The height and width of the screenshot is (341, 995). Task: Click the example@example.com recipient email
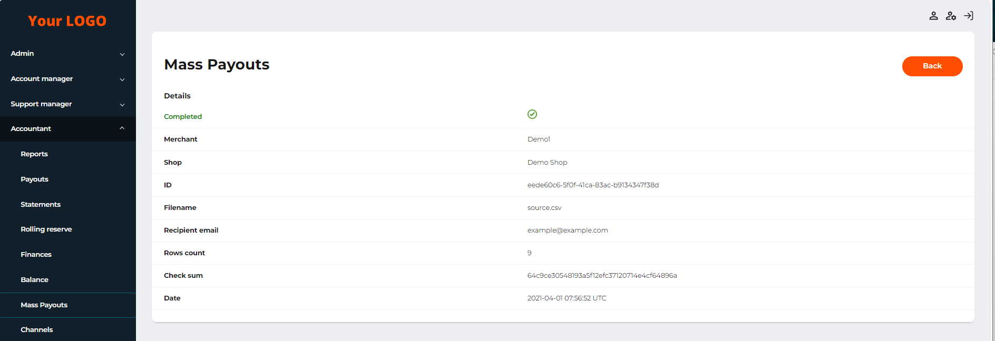pos(568,230)
